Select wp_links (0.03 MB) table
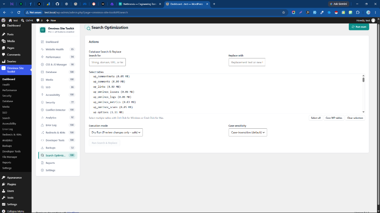 pos(107,87)
